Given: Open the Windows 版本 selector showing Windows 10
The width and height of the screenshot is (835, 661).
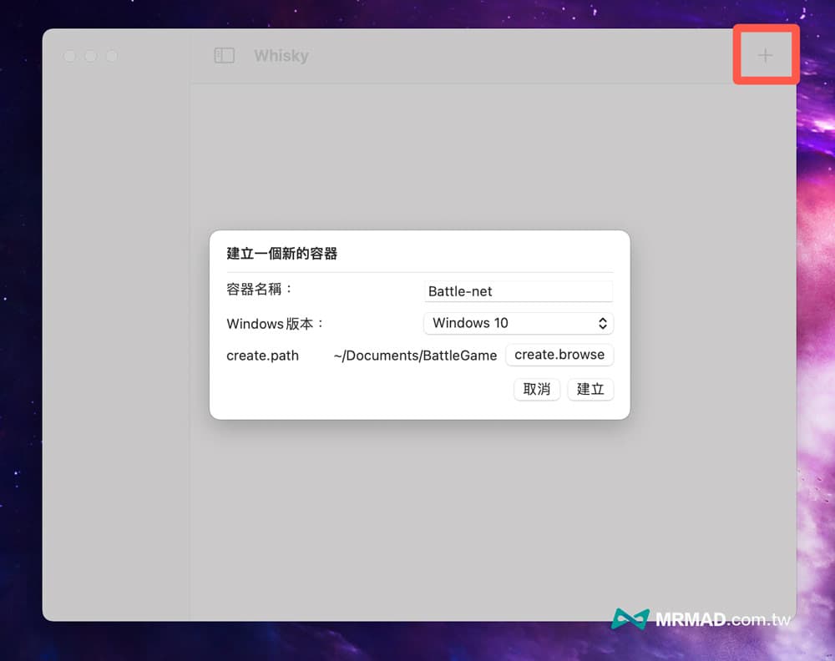Looking at the screenshot, I should 518,323.
